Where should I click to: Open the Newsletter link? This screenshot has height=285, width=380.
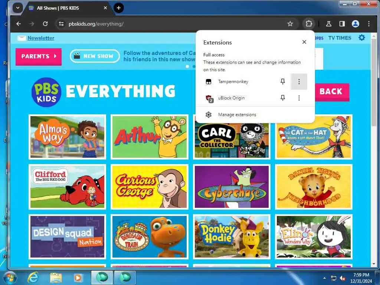41,38
